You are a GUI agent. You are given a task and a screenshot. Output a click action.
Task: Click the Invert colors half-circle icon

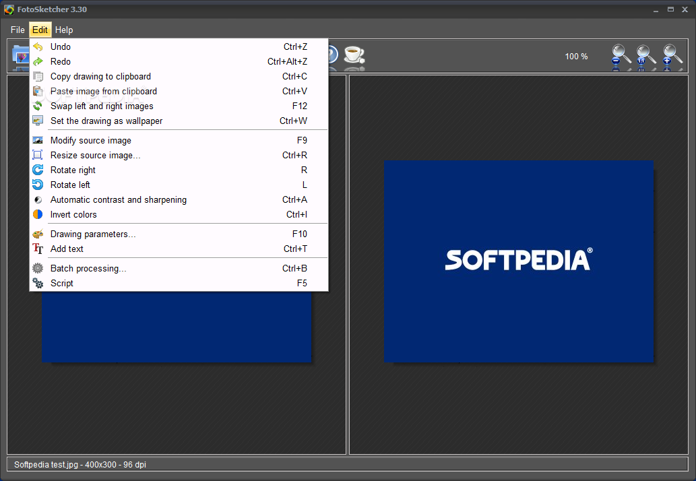tap(38, 214)
